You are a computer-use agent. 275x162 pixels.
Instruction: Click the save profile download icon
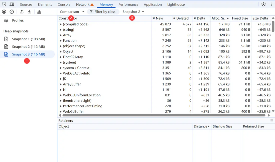[x=30, y=12]
